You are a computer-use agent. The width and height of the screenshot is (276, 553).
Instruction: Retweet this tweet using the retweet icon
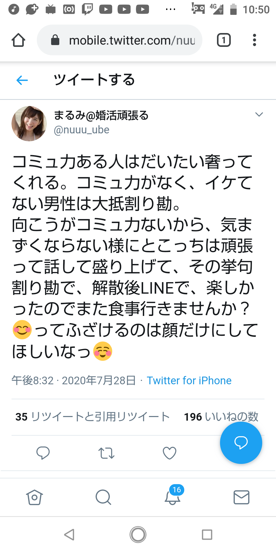point(106,453)
